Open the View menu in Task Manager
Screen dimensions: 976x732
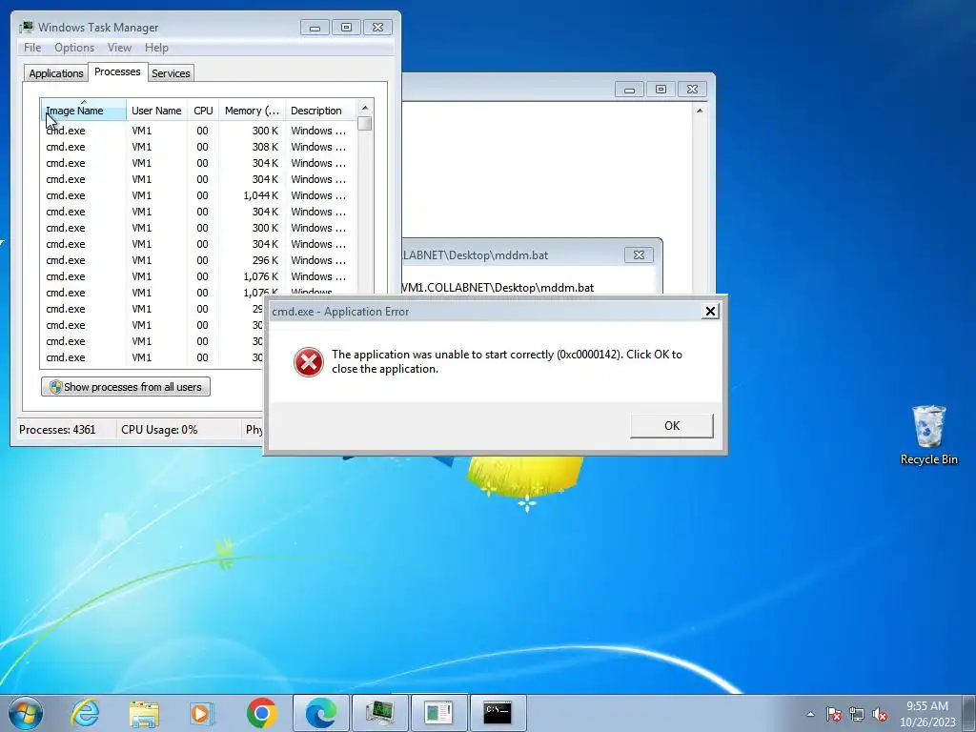119,48
